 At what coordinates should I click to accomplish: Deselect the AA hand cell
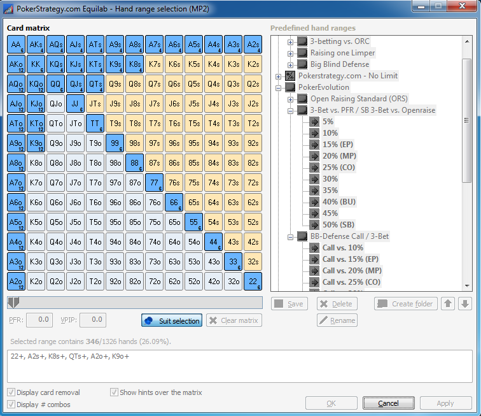(x=16, y=45)
